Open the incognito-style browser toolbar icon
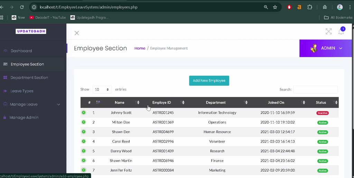 coord(325,7)
